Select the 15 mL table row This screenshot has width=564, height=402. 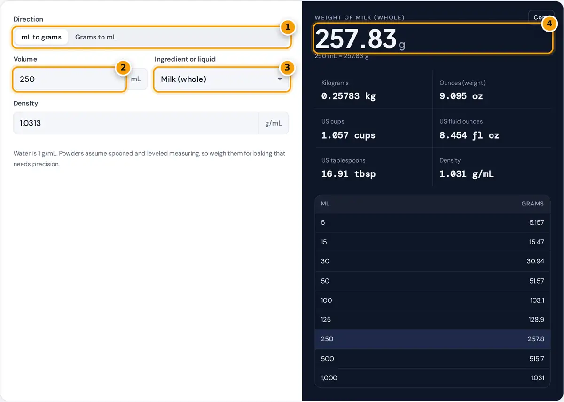click(x=432, y=242)
